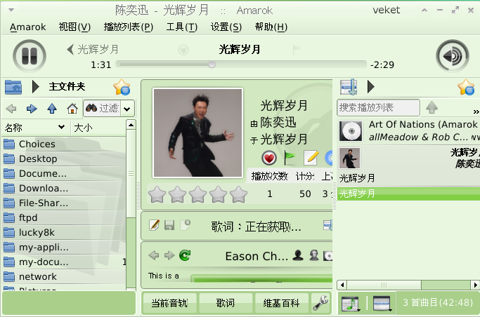Go to previous track 光辉岁月 arrow
This screenshot has height=317, width=480.
tap(70, 49)
